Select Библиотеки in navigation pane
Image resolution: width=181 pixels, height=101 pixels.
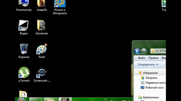click(151, 97)
